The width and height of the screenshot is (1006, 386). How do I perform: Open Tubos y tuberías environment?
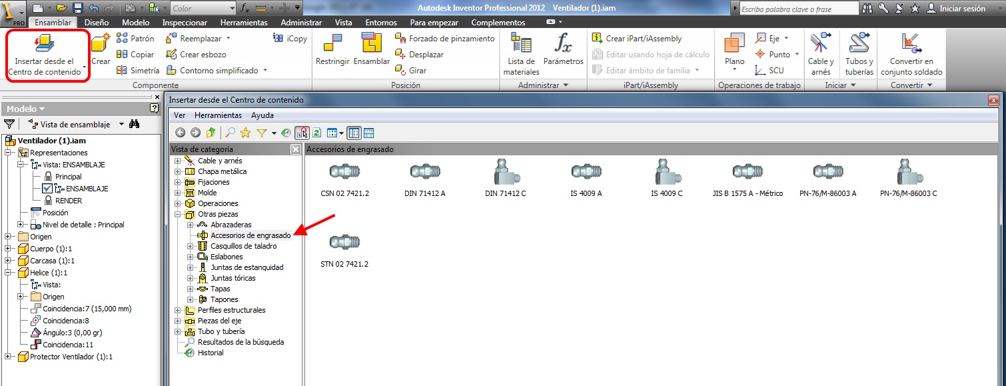(x=859, y=54)
